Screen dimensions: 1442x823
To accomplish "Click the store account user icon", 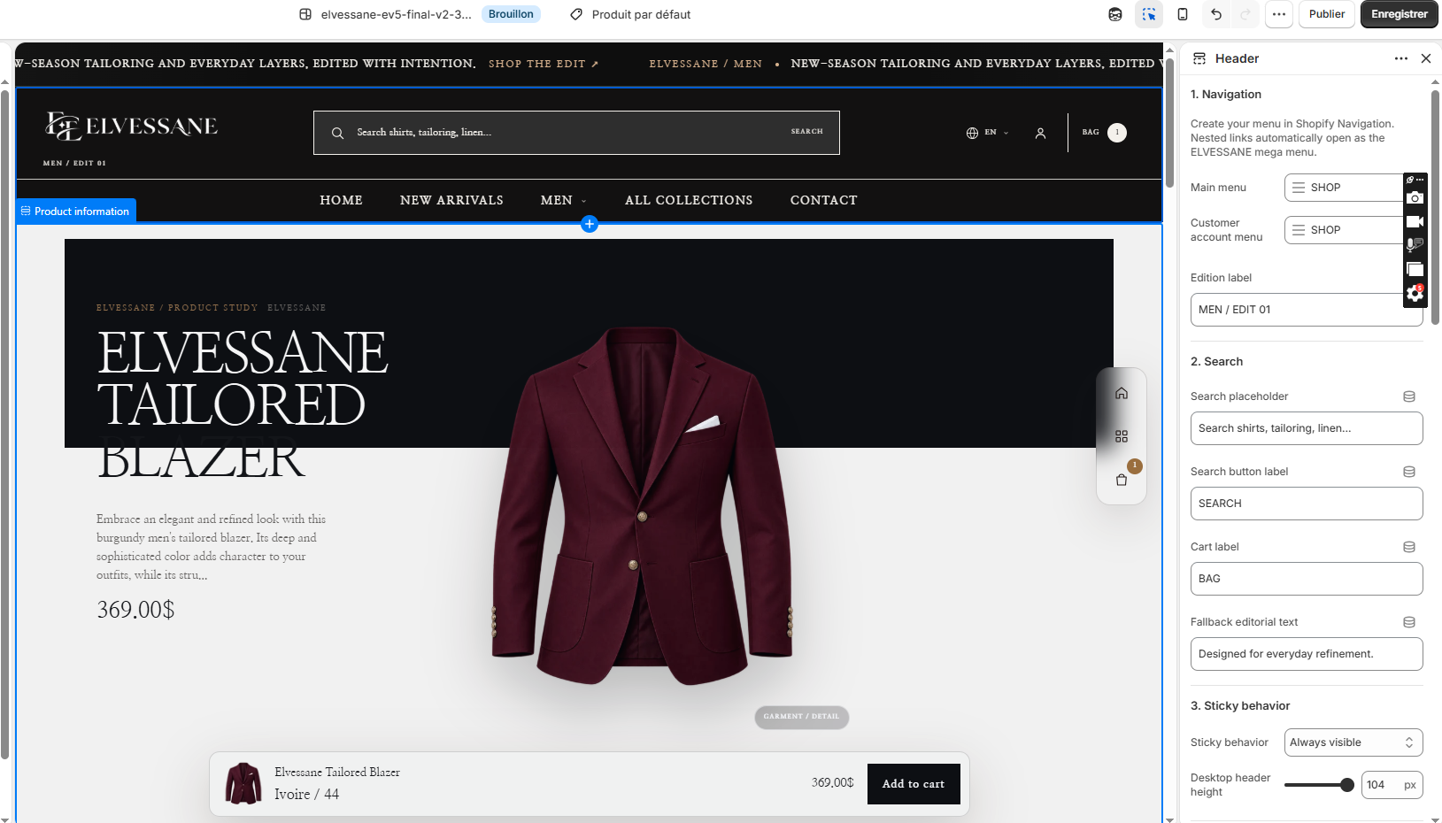I will coord(1041,133).
